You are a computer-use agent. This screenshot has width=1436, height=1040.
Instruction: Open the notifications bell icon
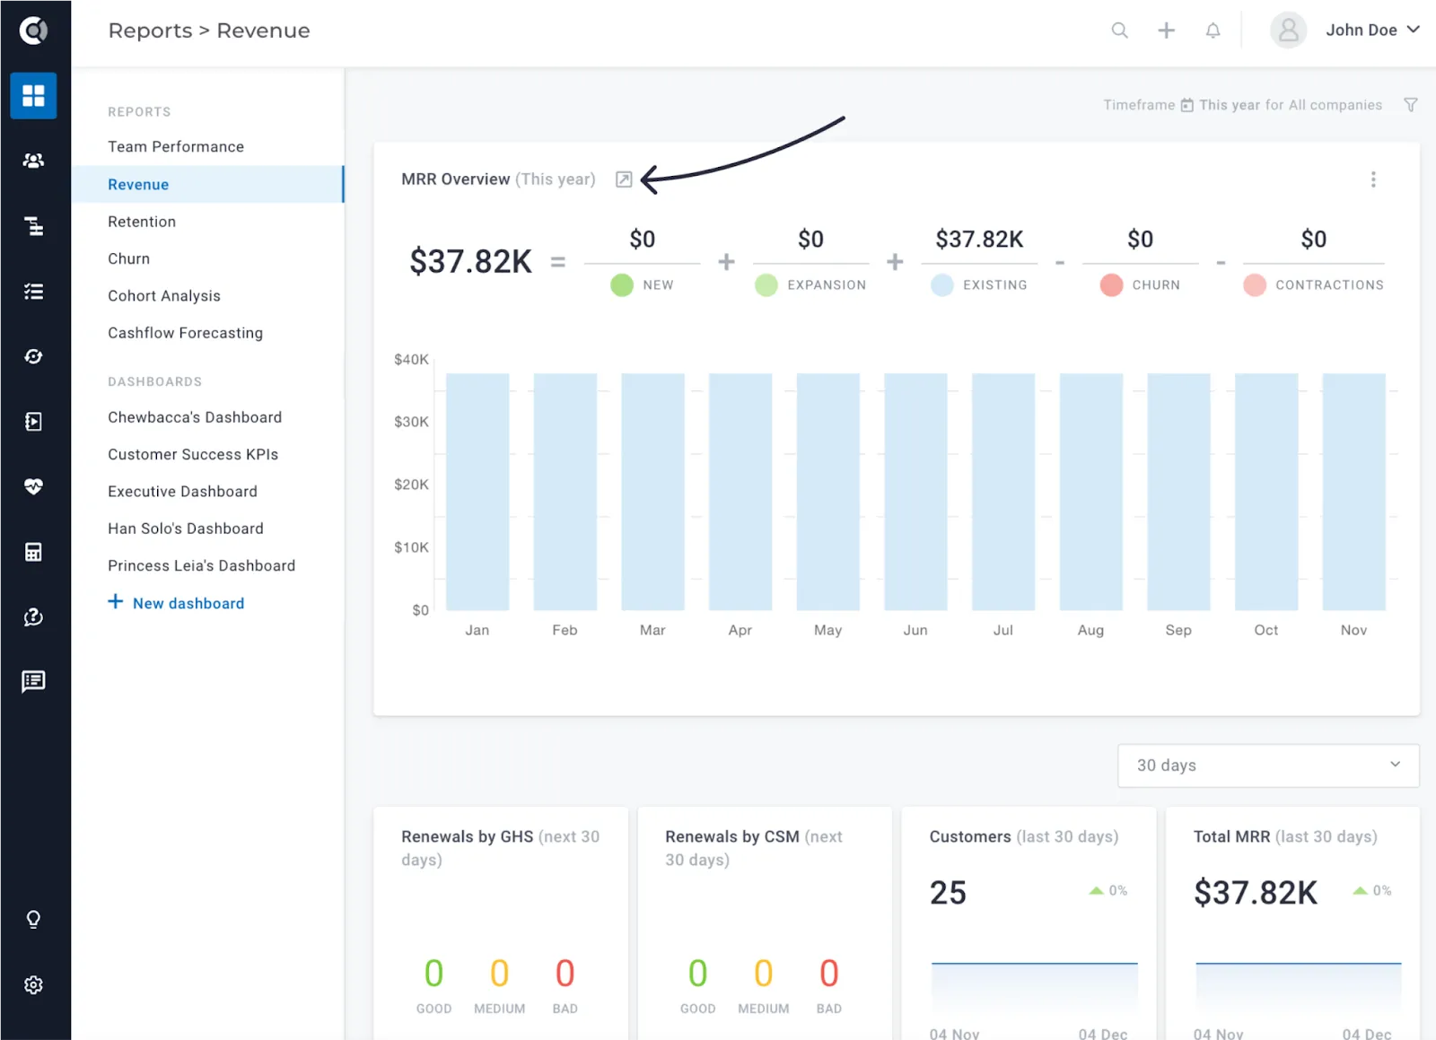(1213, 31)
